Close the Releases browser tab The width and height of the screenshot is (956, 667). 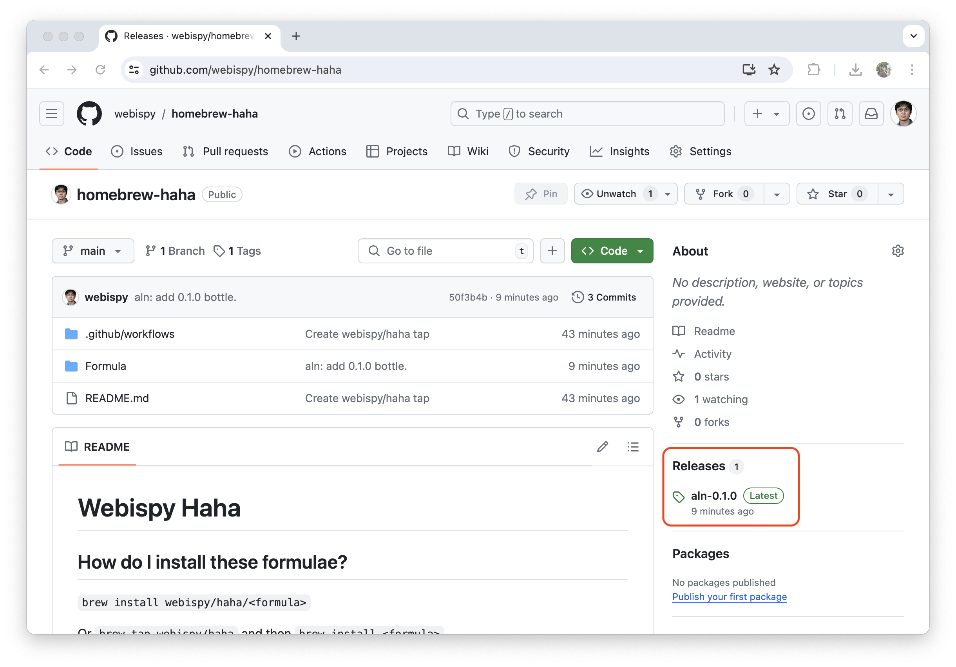[x=268, y=36]
